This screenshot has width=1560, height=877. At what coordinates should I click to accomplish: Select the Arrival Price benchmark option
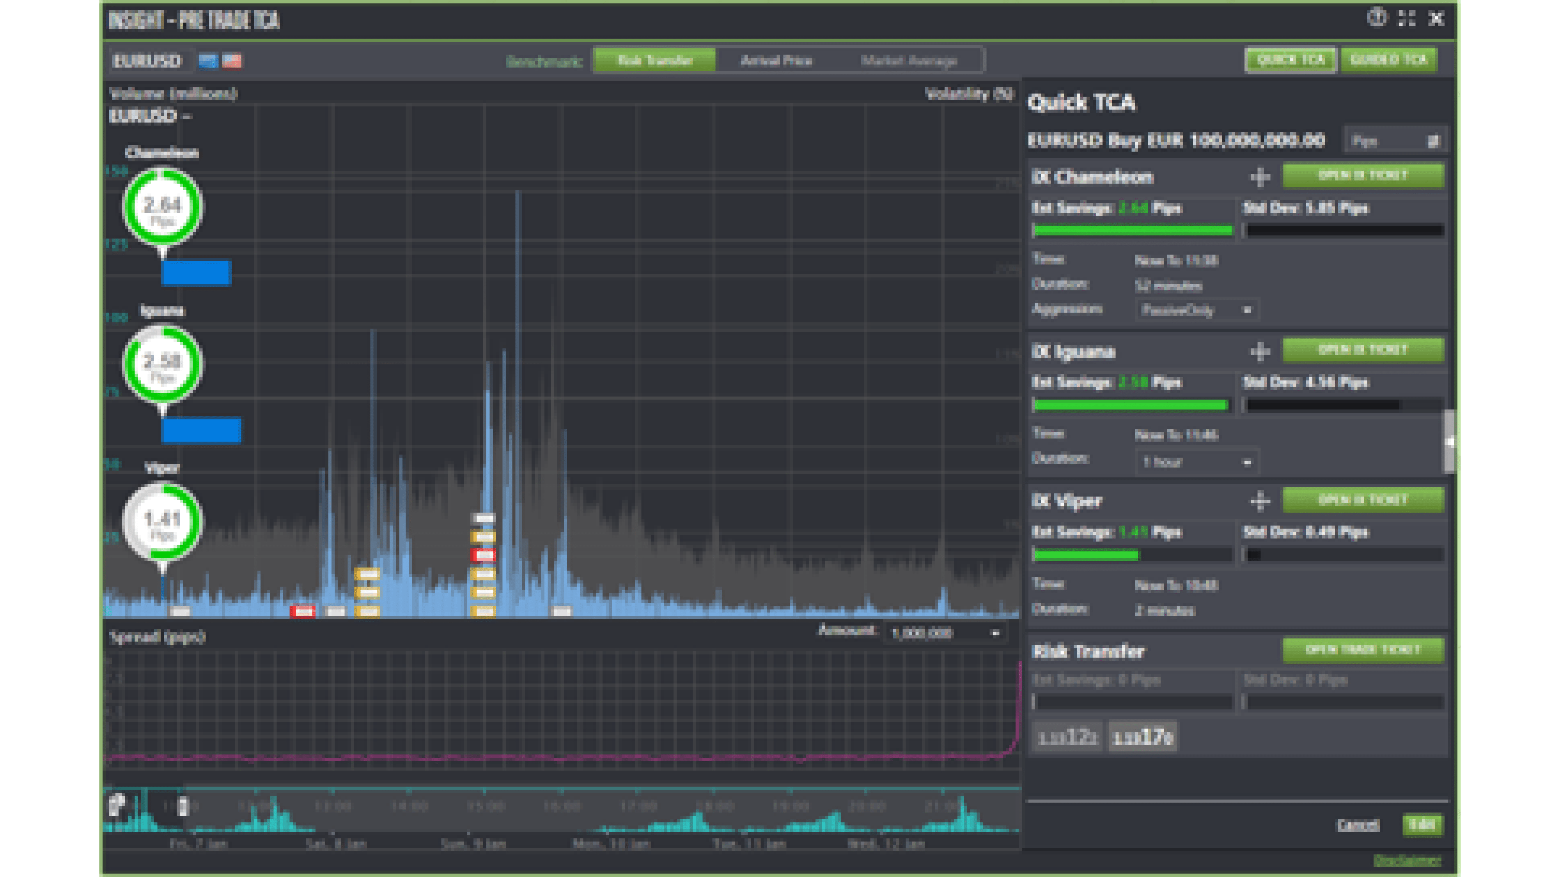click(x=776, y=60)
